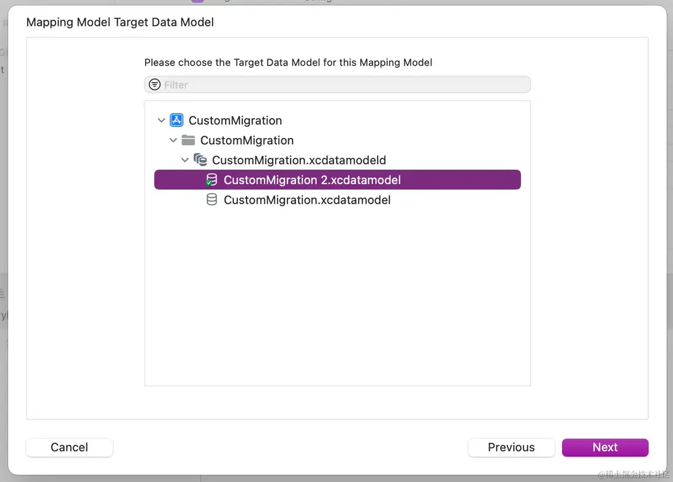Focus the Filter text field
This screenshot has width=673, height=482.
[343, 85]
